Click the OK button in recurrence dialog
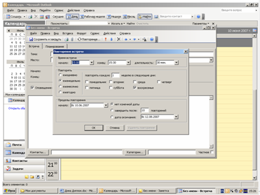This screenshot has width=260, height=195. click(94, 128)
